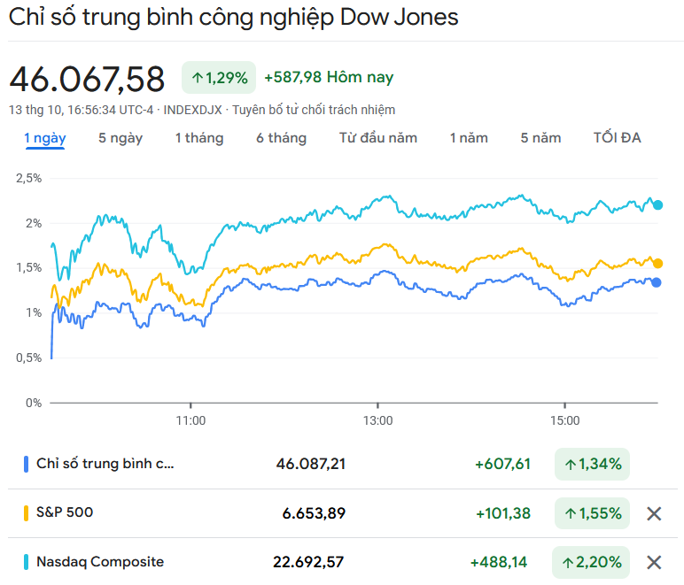Click the teal Nasdaq Composite legend marker
The height and width of the screenshot is (585, 684).
pyautogui.click(x=27, y=562)
